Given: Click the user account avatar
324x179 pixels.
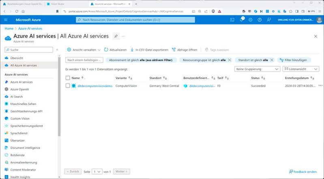Looking at the screenshot, I should pyautogui.click(x=319, y=20).
